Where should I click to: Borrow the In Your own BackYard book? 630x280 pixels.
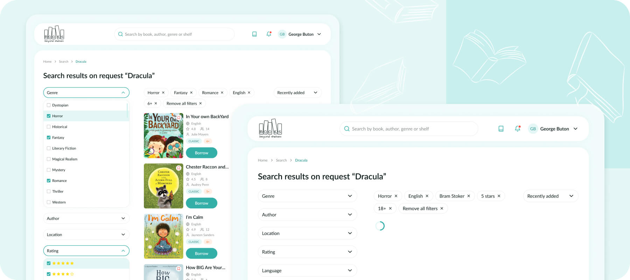coord(202,153)
